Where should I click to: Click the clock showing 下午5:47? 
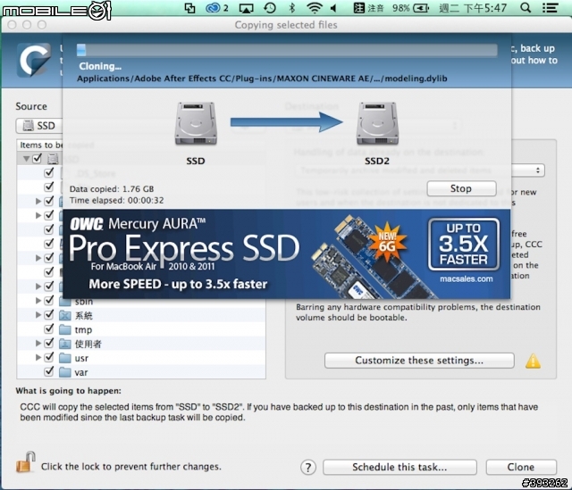[x=474, y=8]
